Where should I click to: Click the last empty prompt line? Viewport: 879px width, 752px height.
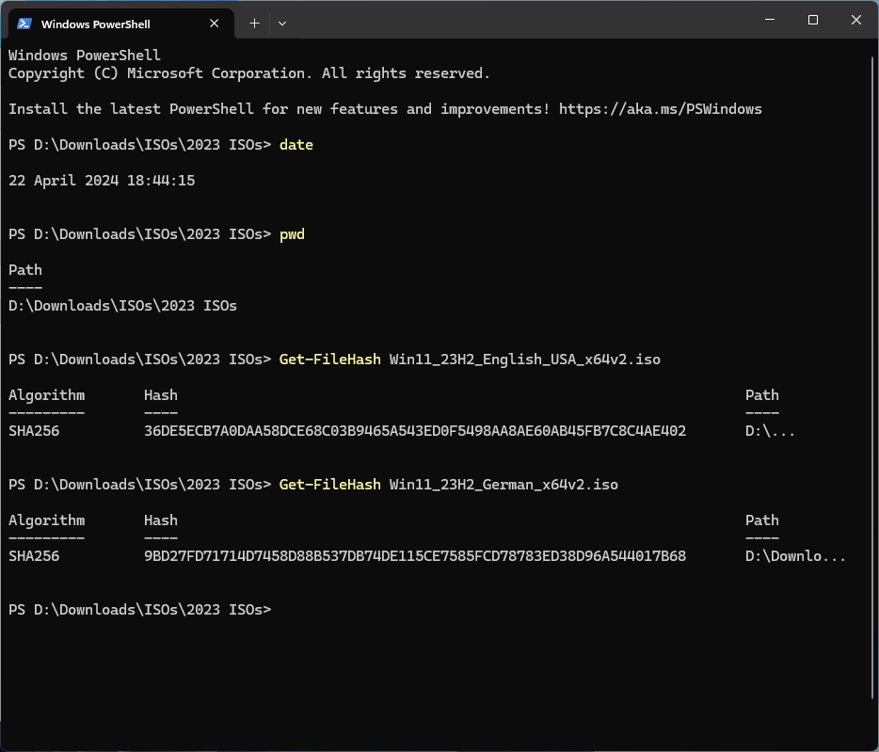139,610
